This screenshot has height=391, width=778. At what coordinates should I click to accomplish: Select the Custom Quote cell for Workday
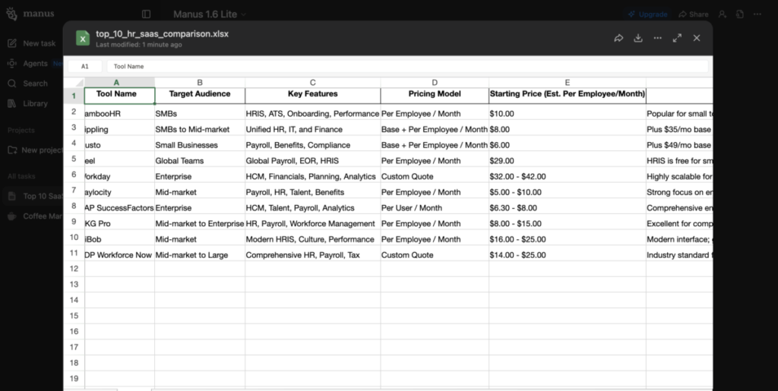(434, 176)
